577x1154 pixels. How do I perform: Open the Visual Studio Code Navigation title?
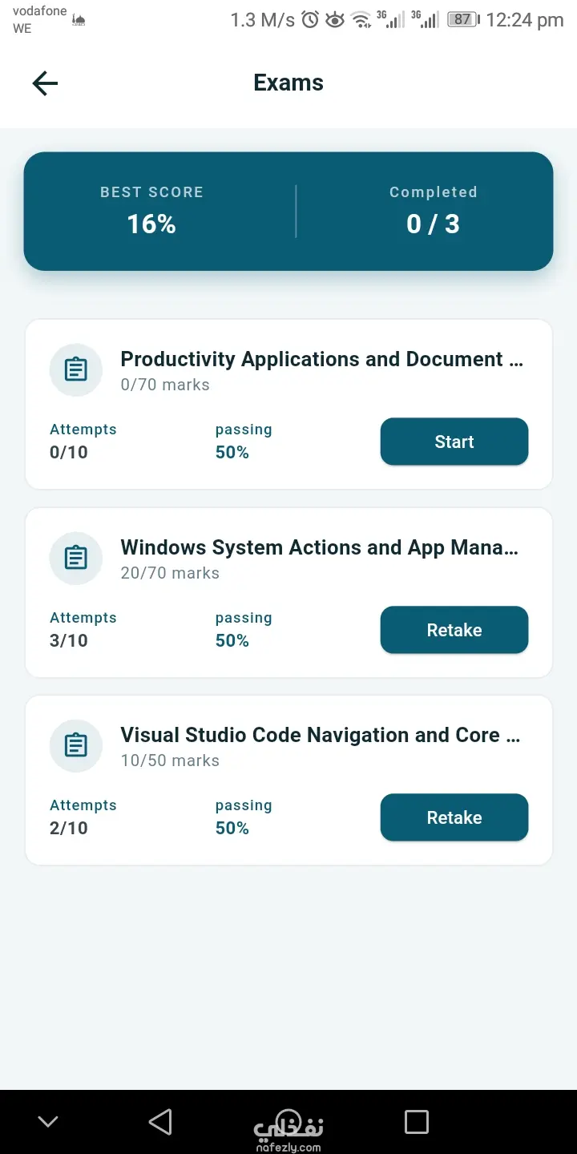point(321,735)
